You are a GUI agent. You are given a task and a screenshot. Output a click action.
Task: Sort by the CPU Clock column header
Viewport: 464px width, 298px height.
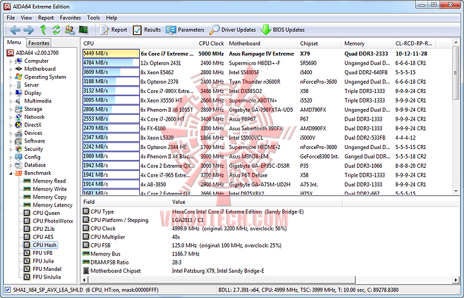(211, 43)
